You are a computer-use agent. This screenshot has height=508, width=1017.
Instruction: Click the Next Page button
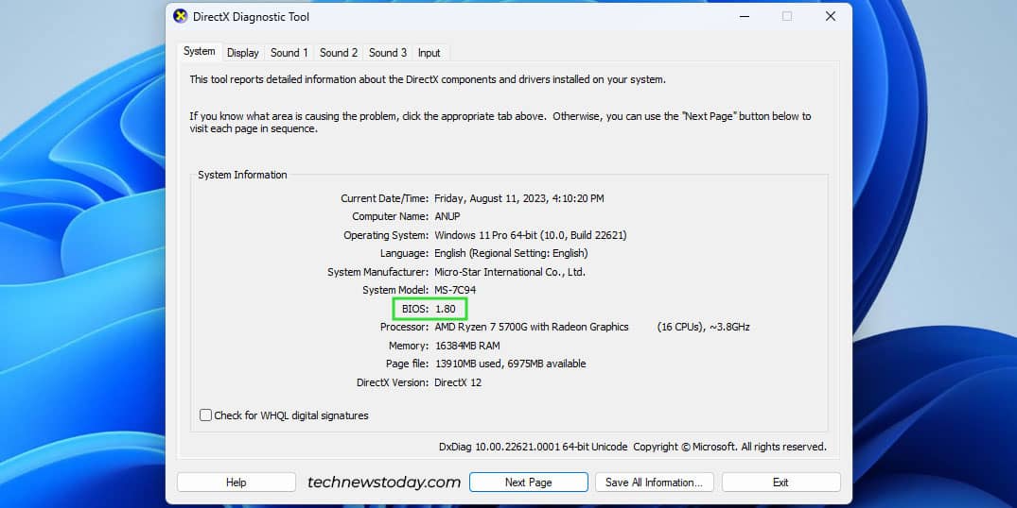tap(529, 483)
